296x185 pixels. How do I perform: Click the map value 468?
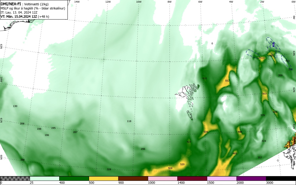[x=275, y=112]
